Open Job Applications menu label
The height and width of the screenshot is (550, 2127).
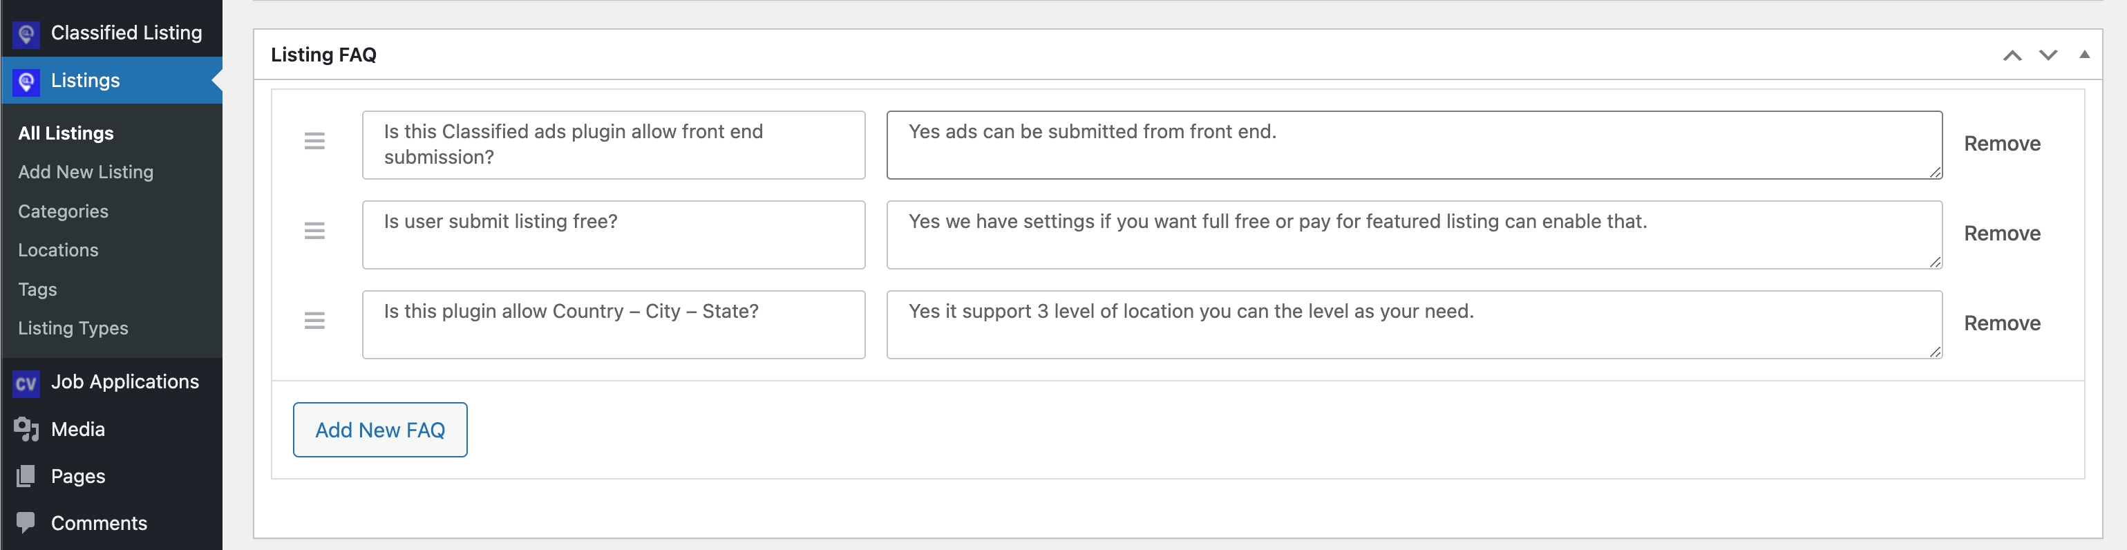click(x=126, y=381)
